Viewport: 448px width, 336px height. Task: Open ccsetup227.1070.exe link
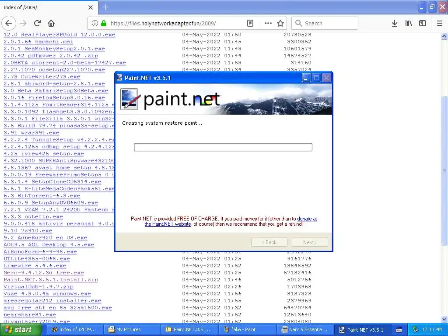(54, 70)
